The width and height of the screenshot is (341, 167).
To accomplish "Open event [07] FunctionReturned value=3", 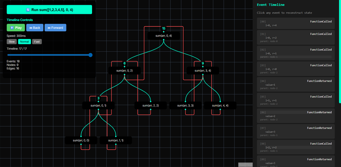I will coord(296,131).
